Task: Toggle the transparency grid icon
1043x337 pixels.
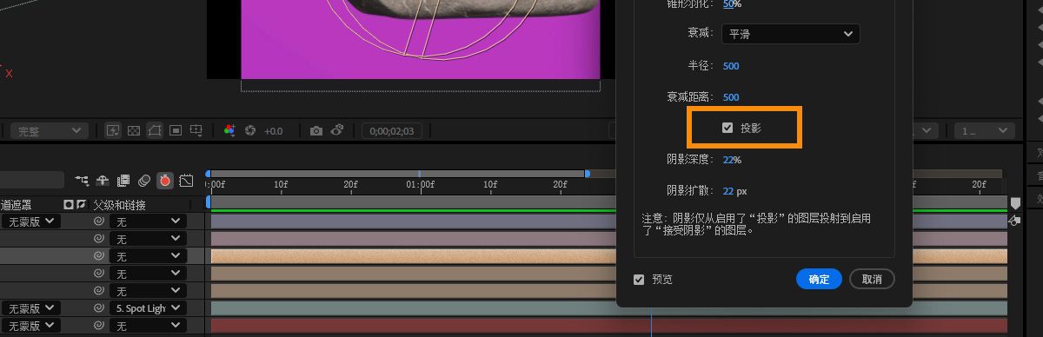Action: coord(134,131)
